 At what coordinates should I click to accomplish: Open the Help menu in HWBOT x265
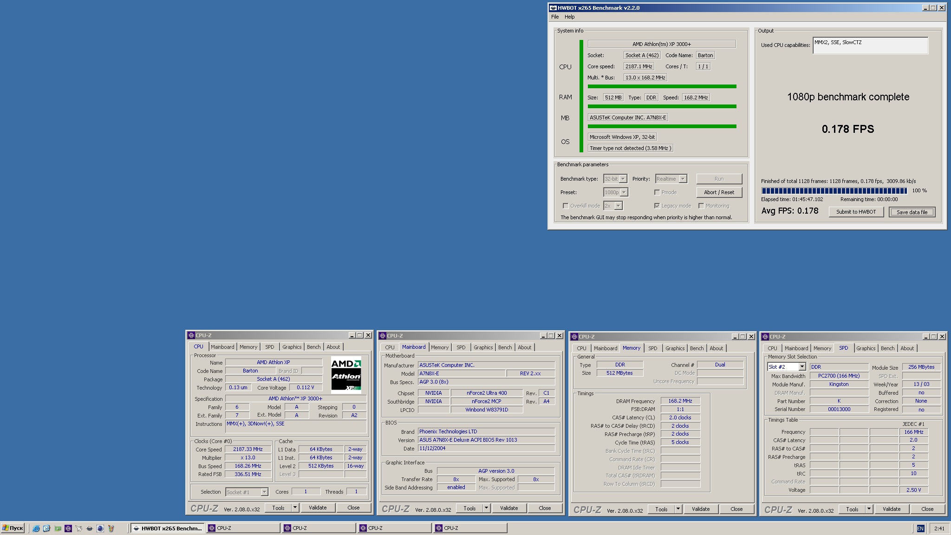point(570,17)
